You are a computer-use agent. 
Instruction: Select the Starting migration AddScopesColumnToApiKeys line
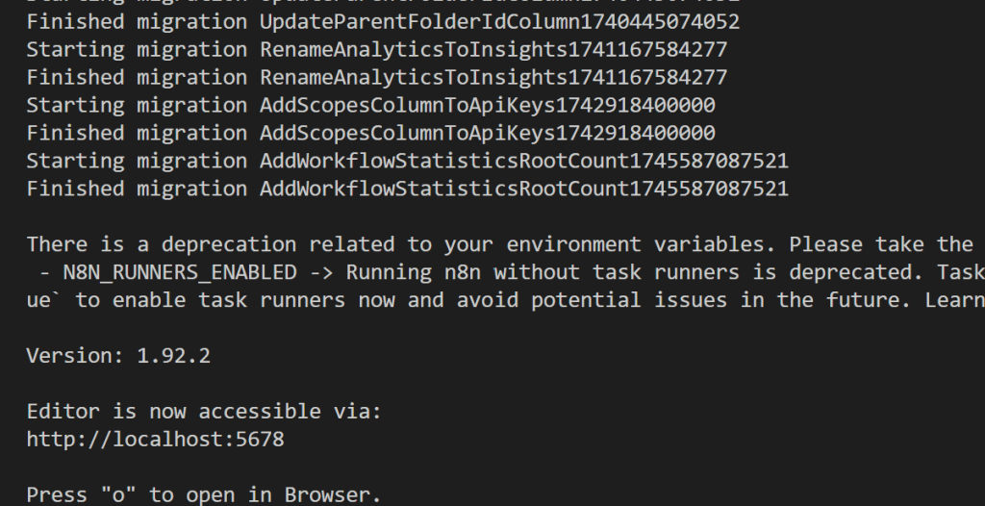(x=370, y=105)
